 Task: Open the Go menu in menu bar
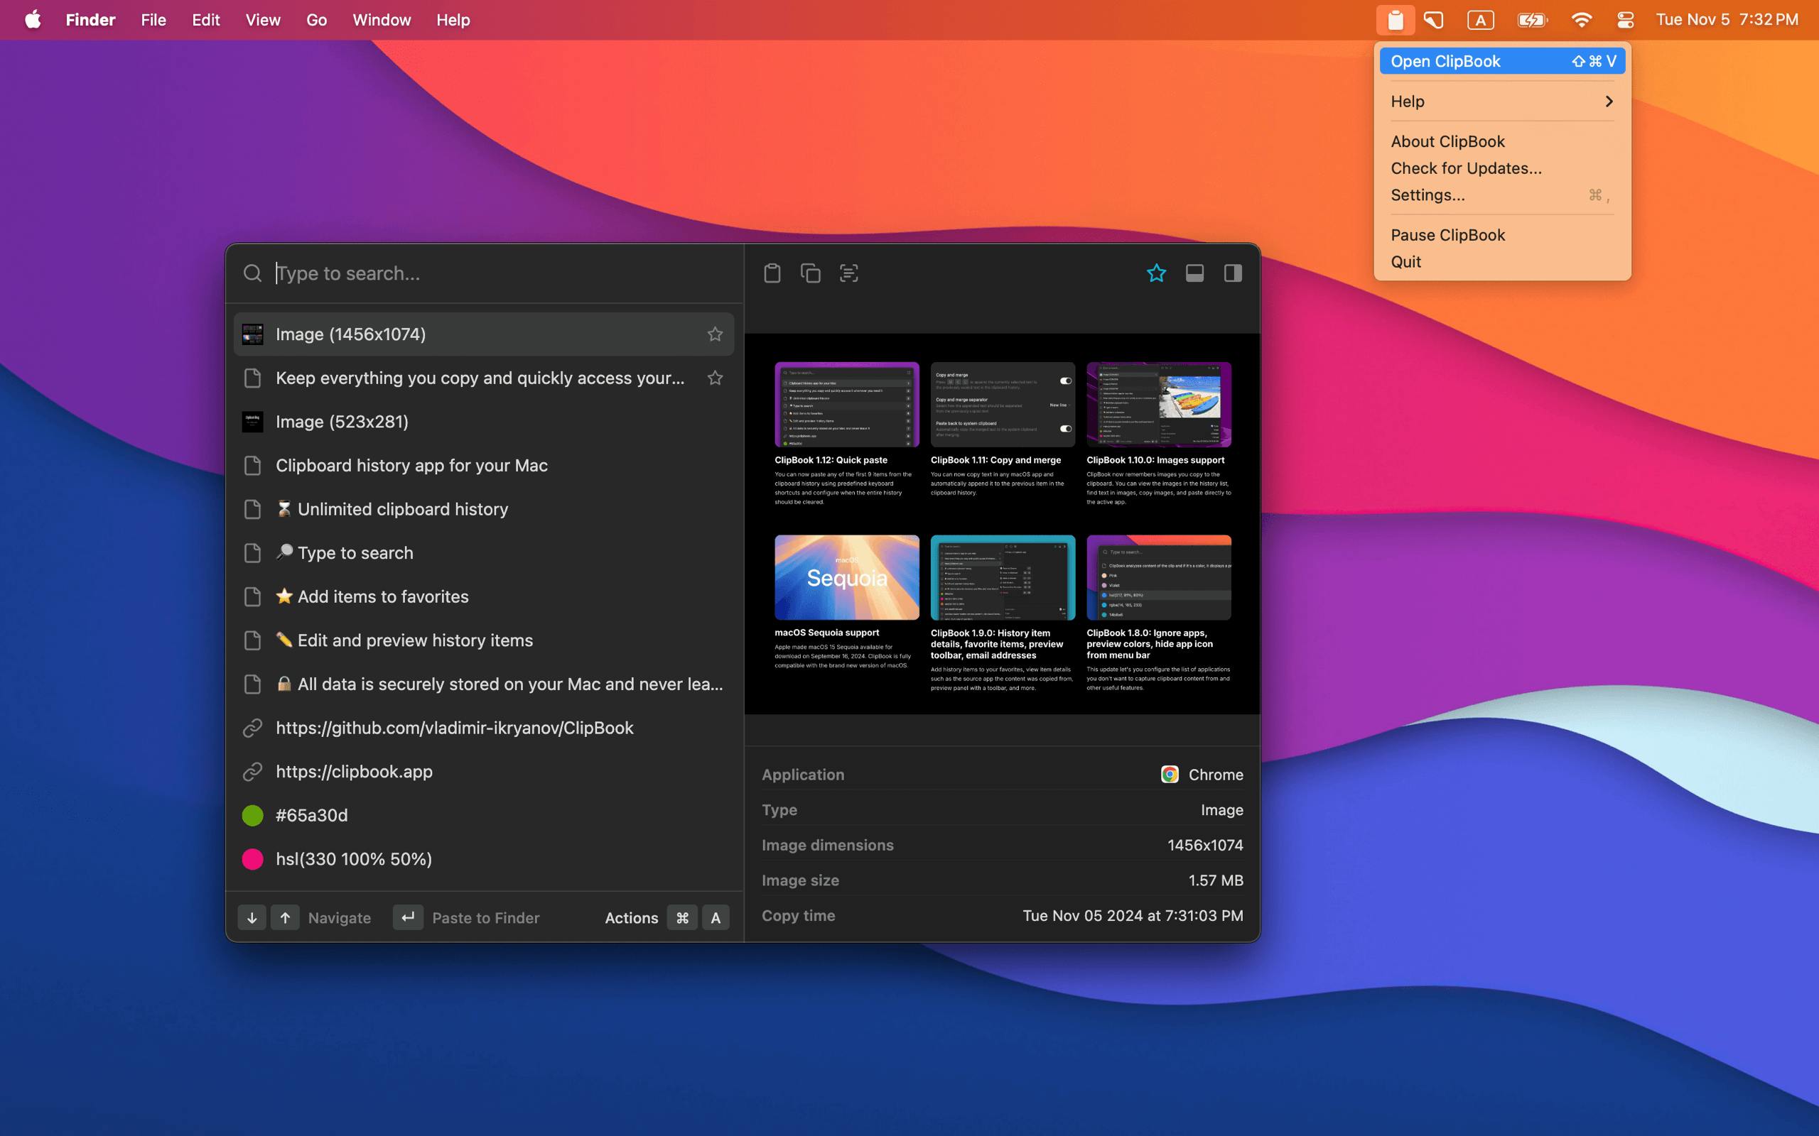tap(316, 20)
